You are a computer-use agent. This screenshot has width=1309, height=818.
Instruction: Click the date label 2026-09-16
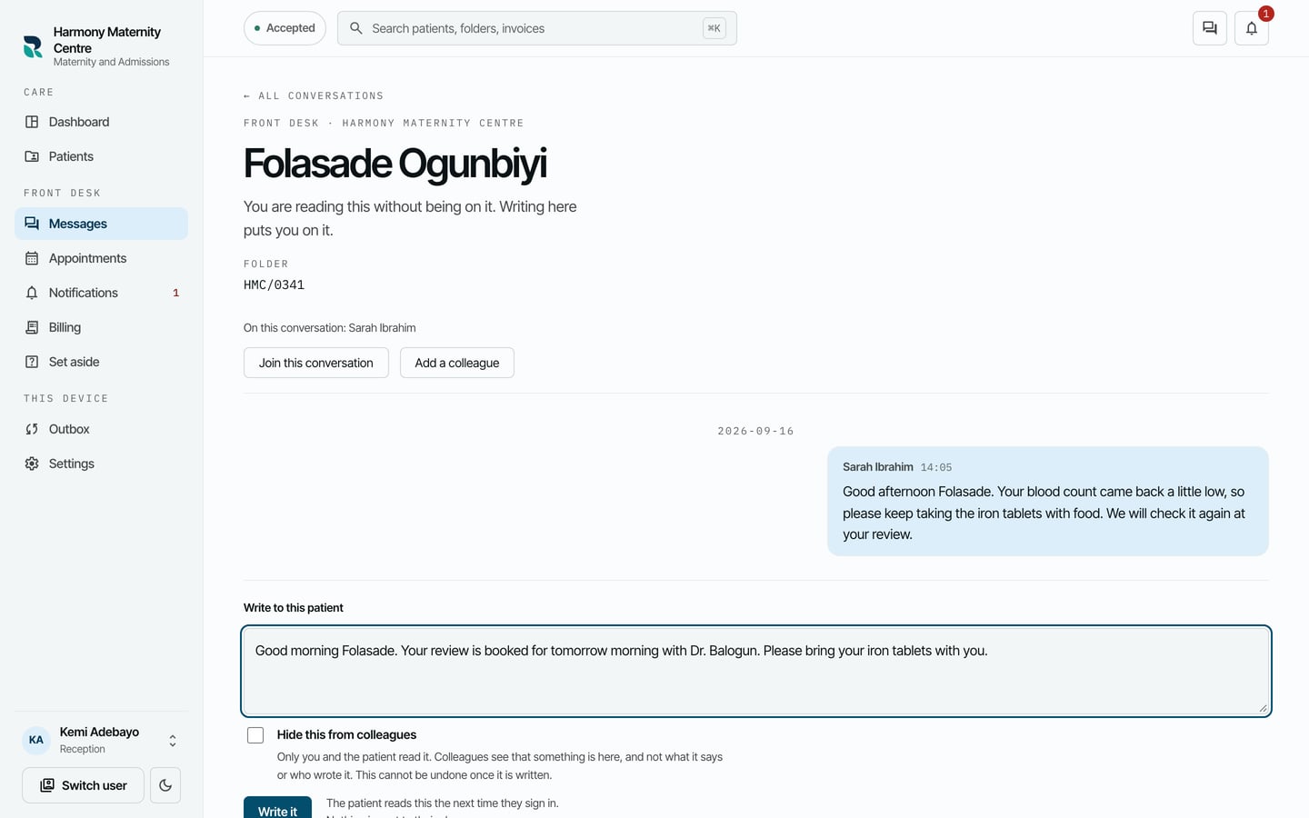756,431
